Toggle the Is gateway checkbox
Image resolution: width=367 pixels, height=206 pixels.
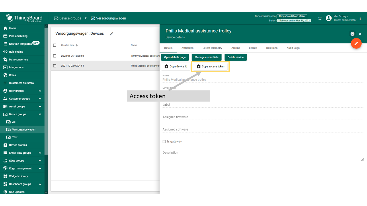pyautogui.click(x=164, y=142)
